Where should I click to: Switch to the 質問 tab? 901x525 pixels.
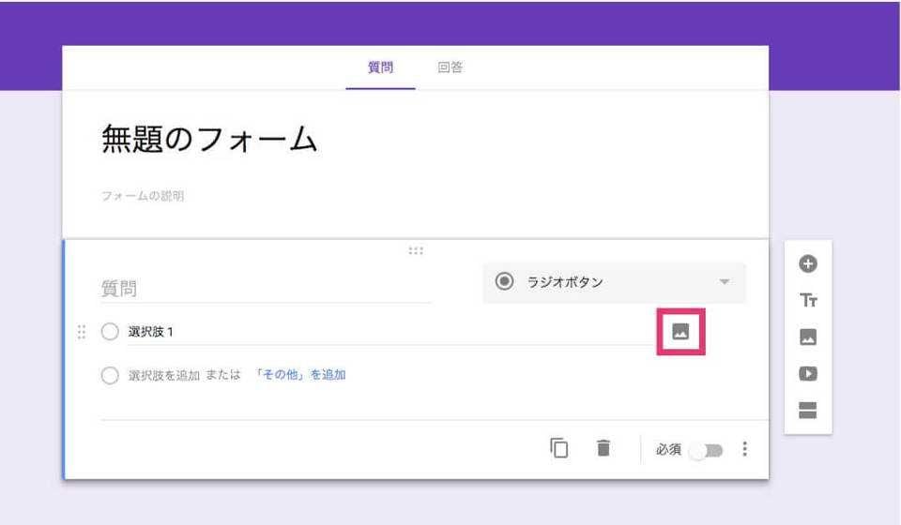380,67
